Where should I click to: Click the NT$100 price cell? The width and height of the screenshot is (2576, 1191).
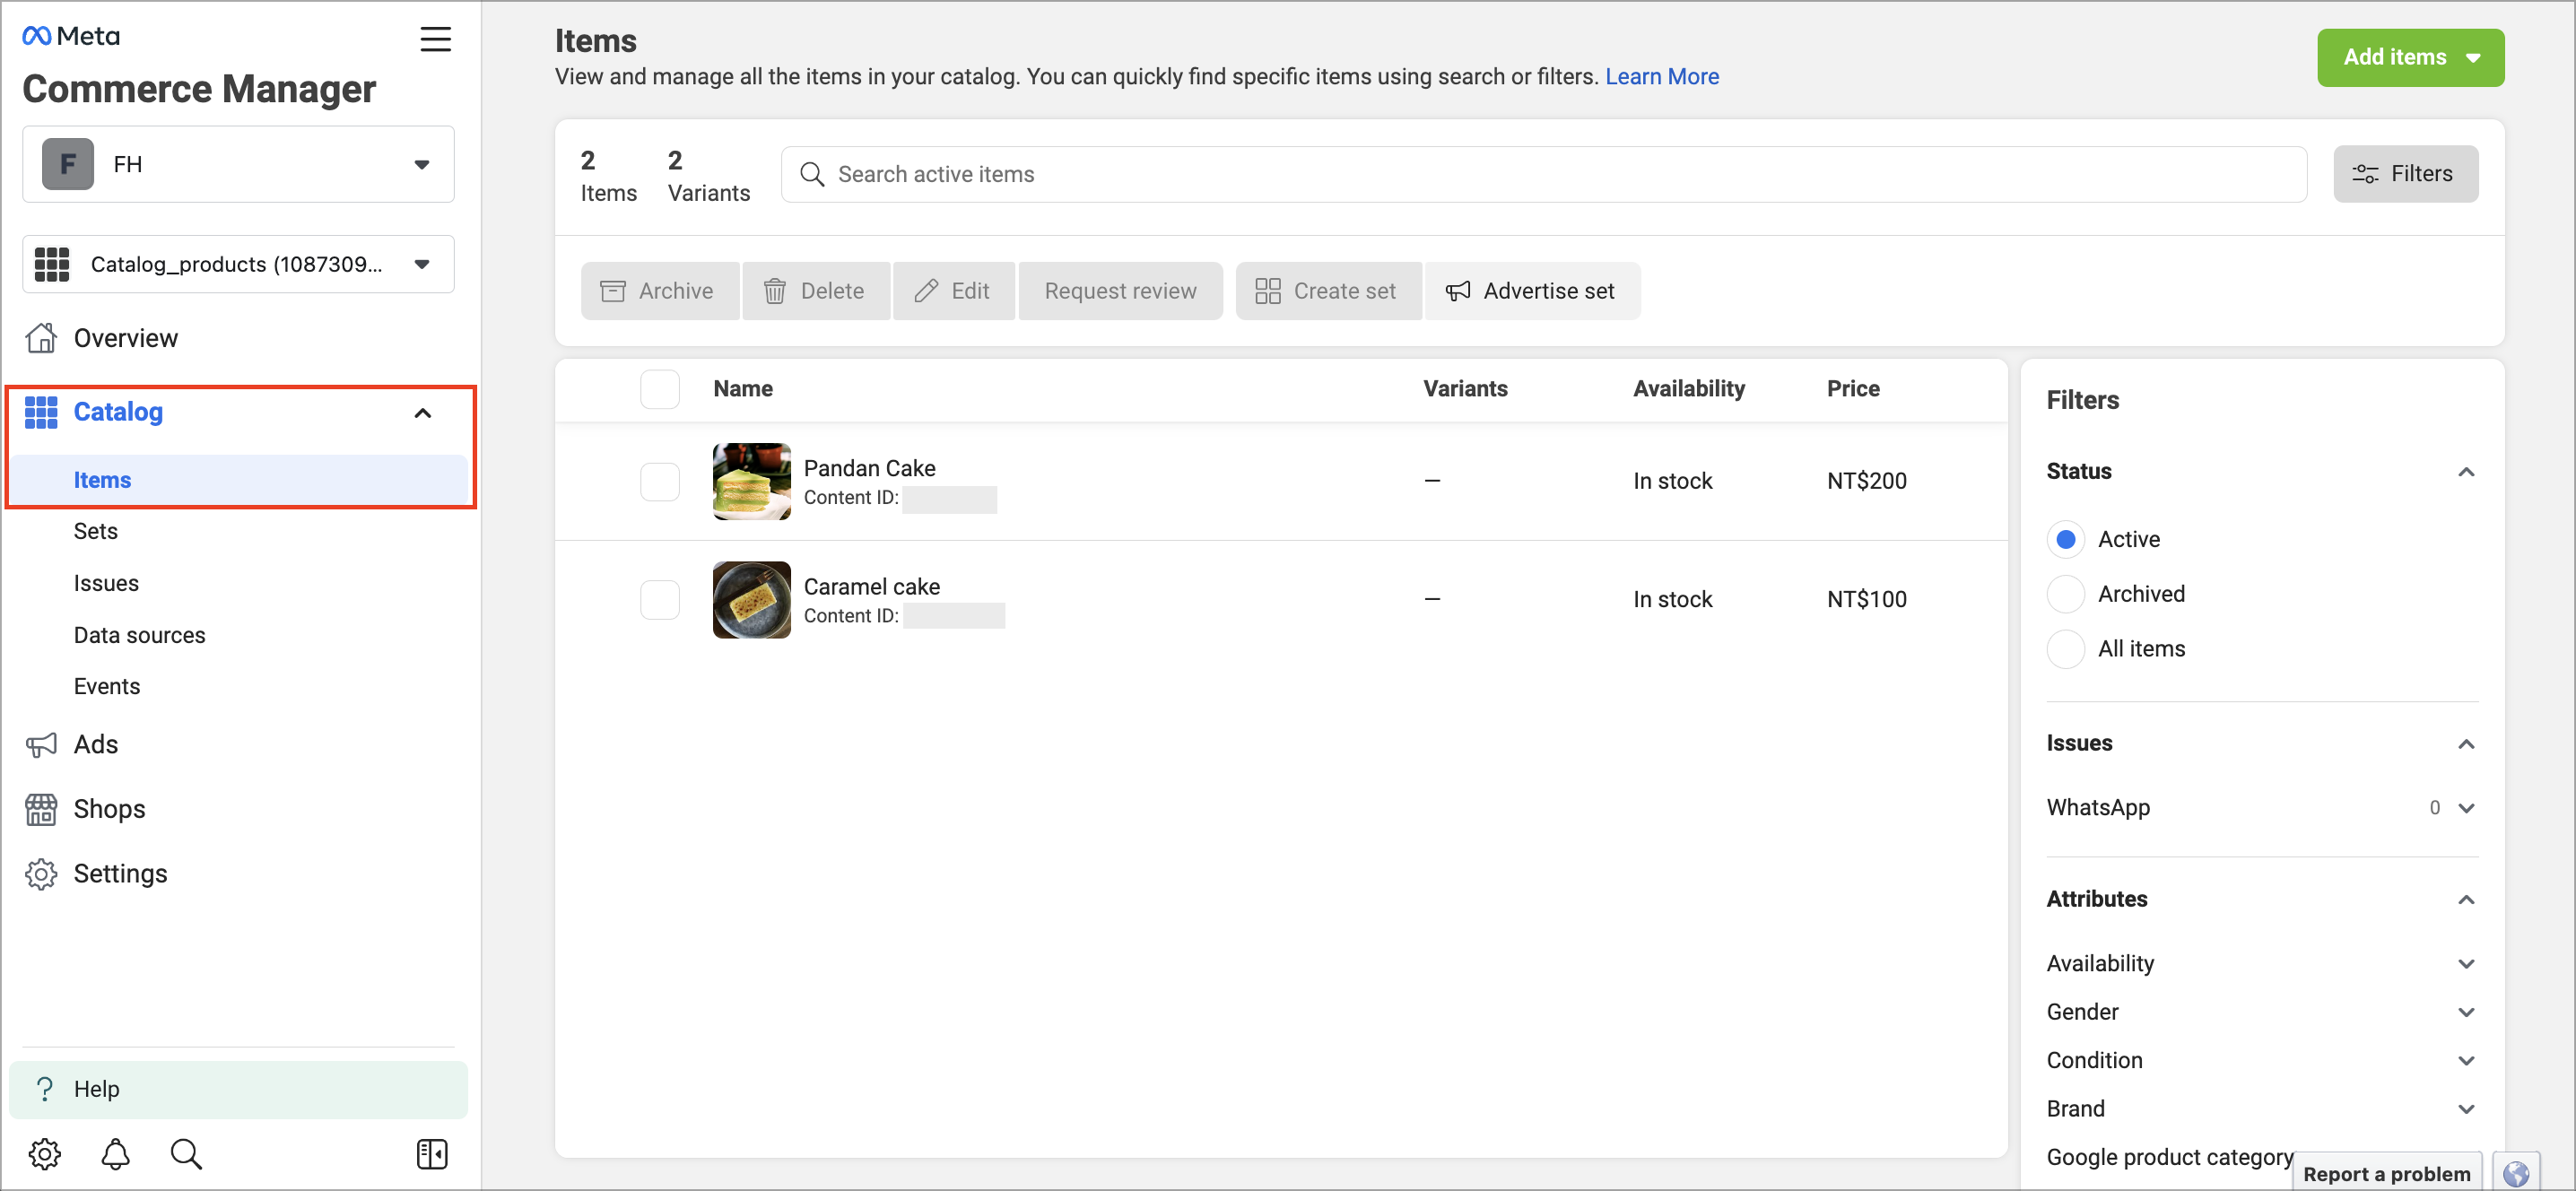(1866, 600)
